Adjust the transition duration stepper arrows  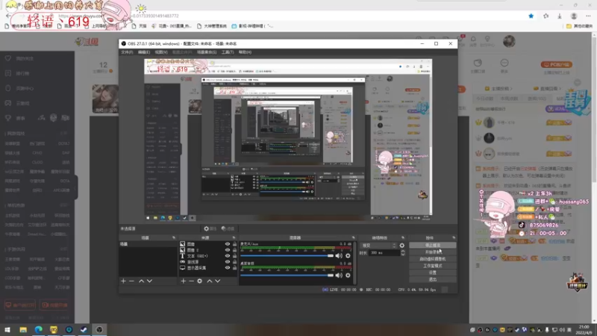[403, 253]
